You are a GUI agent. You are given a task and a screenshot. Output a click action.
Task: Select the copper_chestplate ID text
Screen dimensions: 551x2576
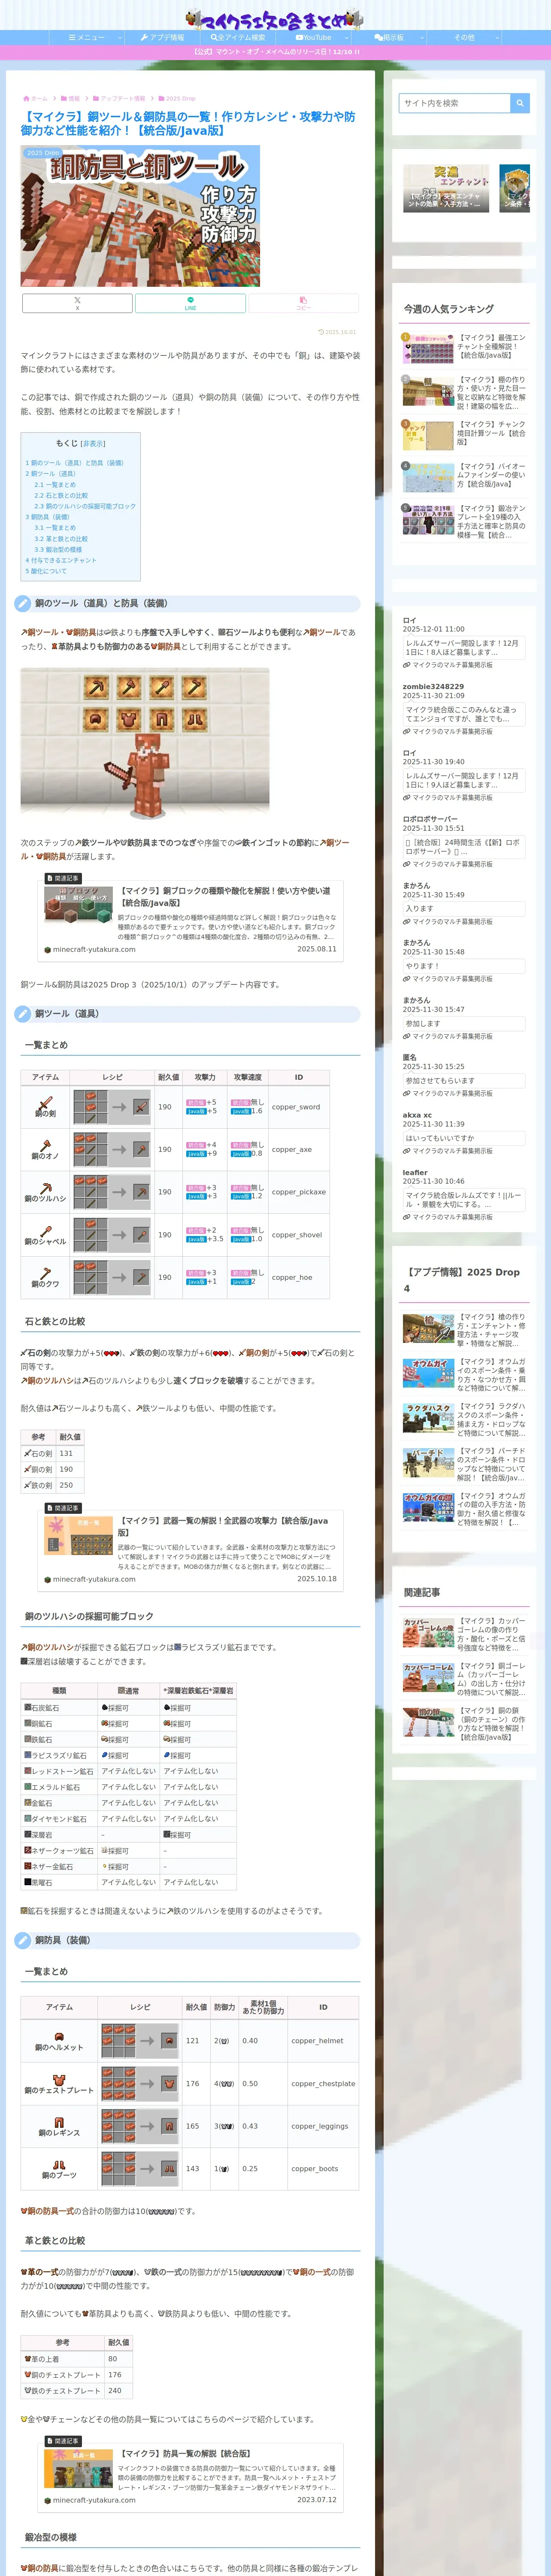pyautogui.click(x=323, y=2084)
